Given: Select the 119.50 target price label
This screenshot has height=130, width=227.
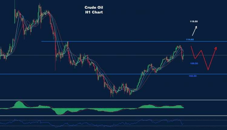Looking at the screenshot, I should tap(194, 21).
